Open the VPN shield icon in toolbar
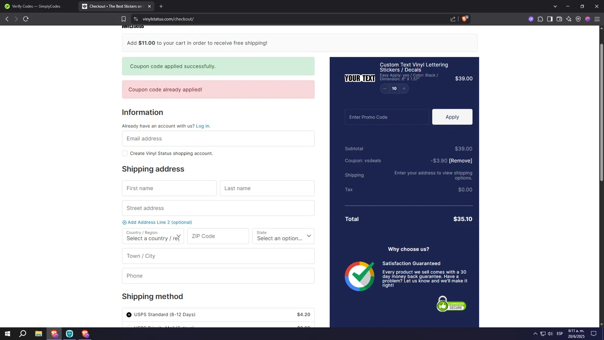 578,19
